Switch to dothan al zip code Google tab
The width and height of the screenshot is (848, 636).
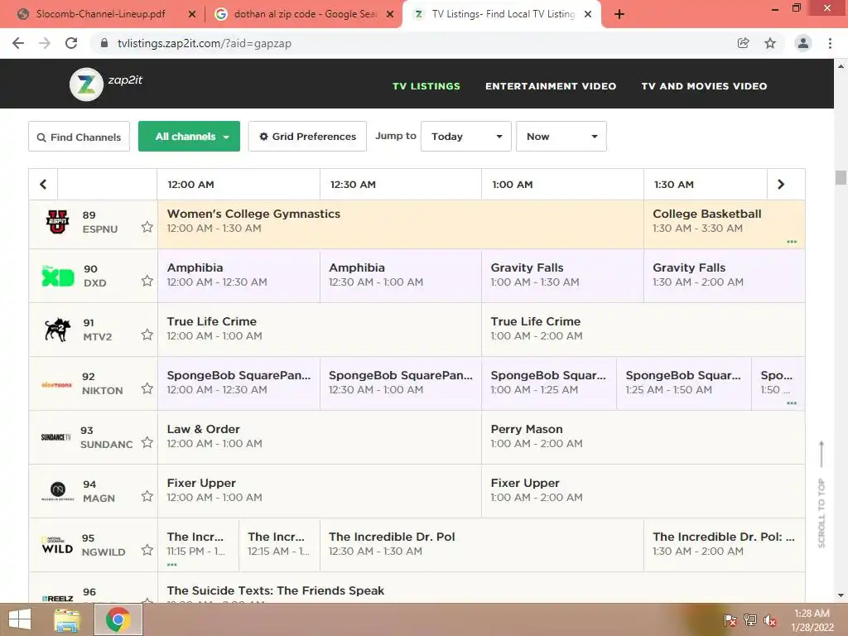point(305,14)
